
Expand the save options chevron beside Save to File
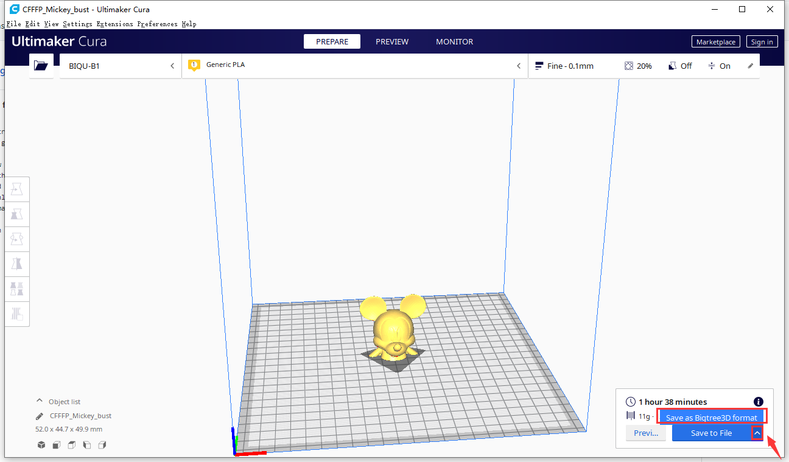click(x=757, y=433)
